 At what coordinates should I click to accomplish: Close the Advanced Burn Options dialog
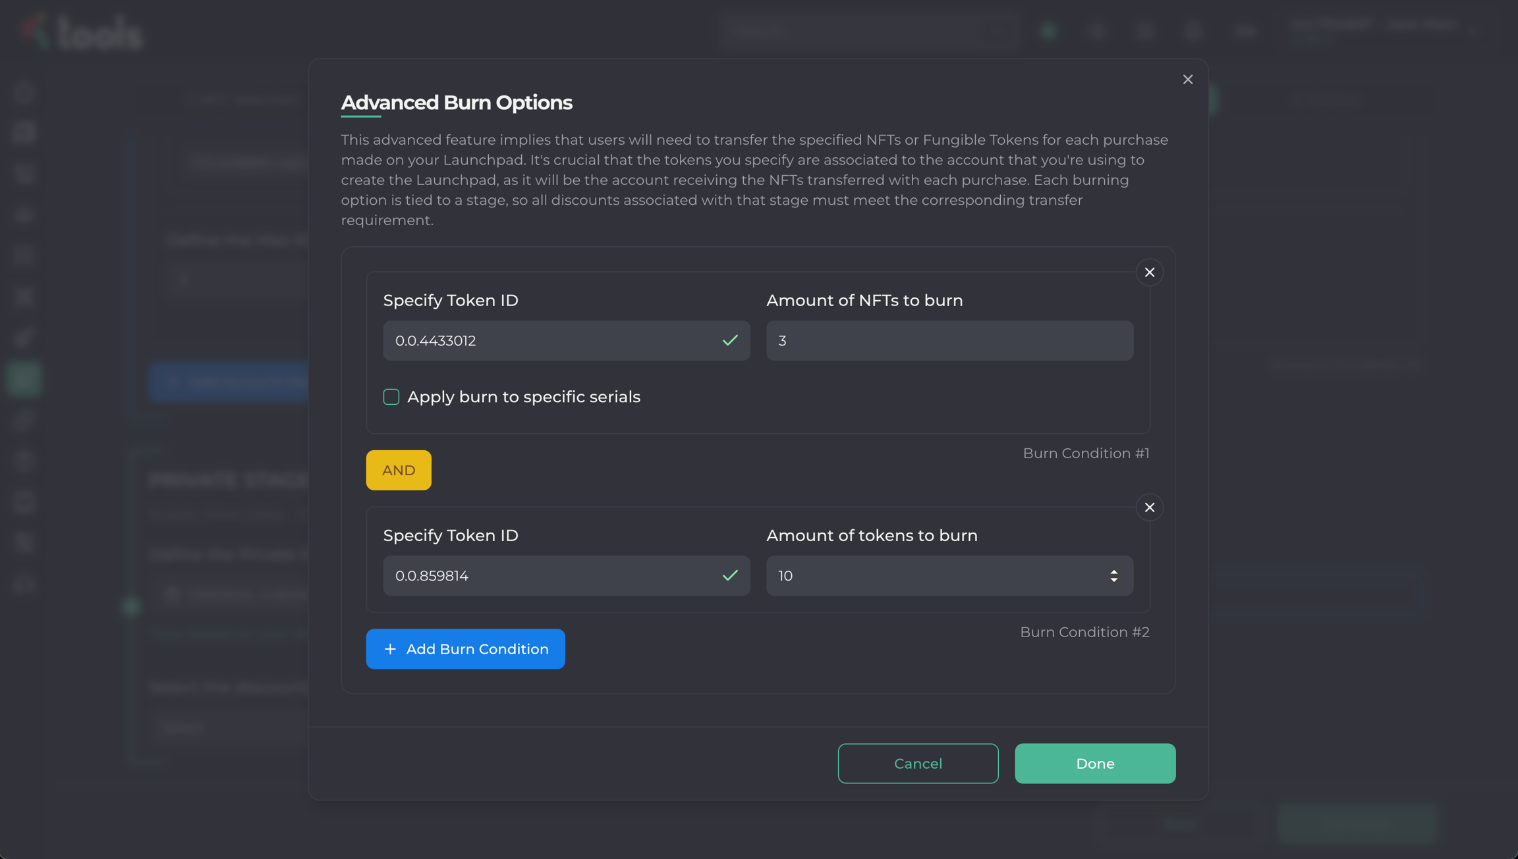[x=1187, y=80]
